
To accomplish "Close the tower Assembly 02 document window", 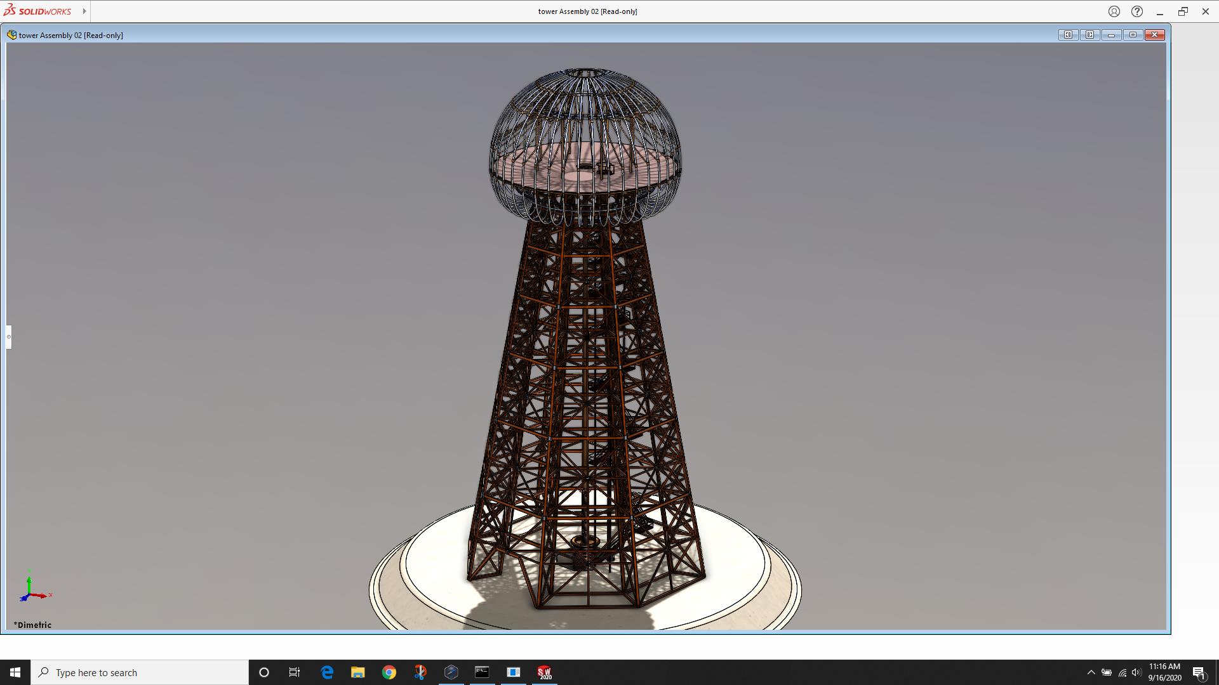I will pyautogui.click(x=1155, y=35).
